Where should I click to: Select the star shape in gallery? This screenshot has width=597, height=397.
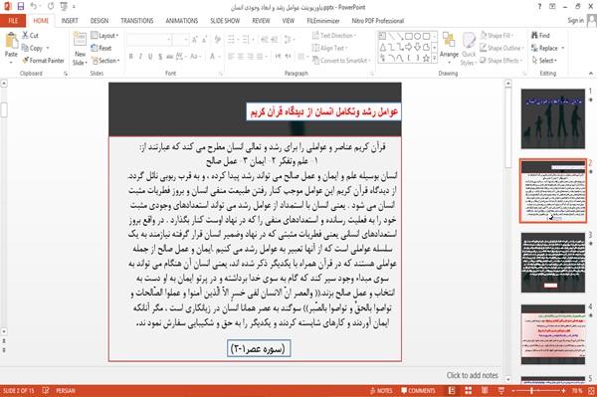pos(426,59)
